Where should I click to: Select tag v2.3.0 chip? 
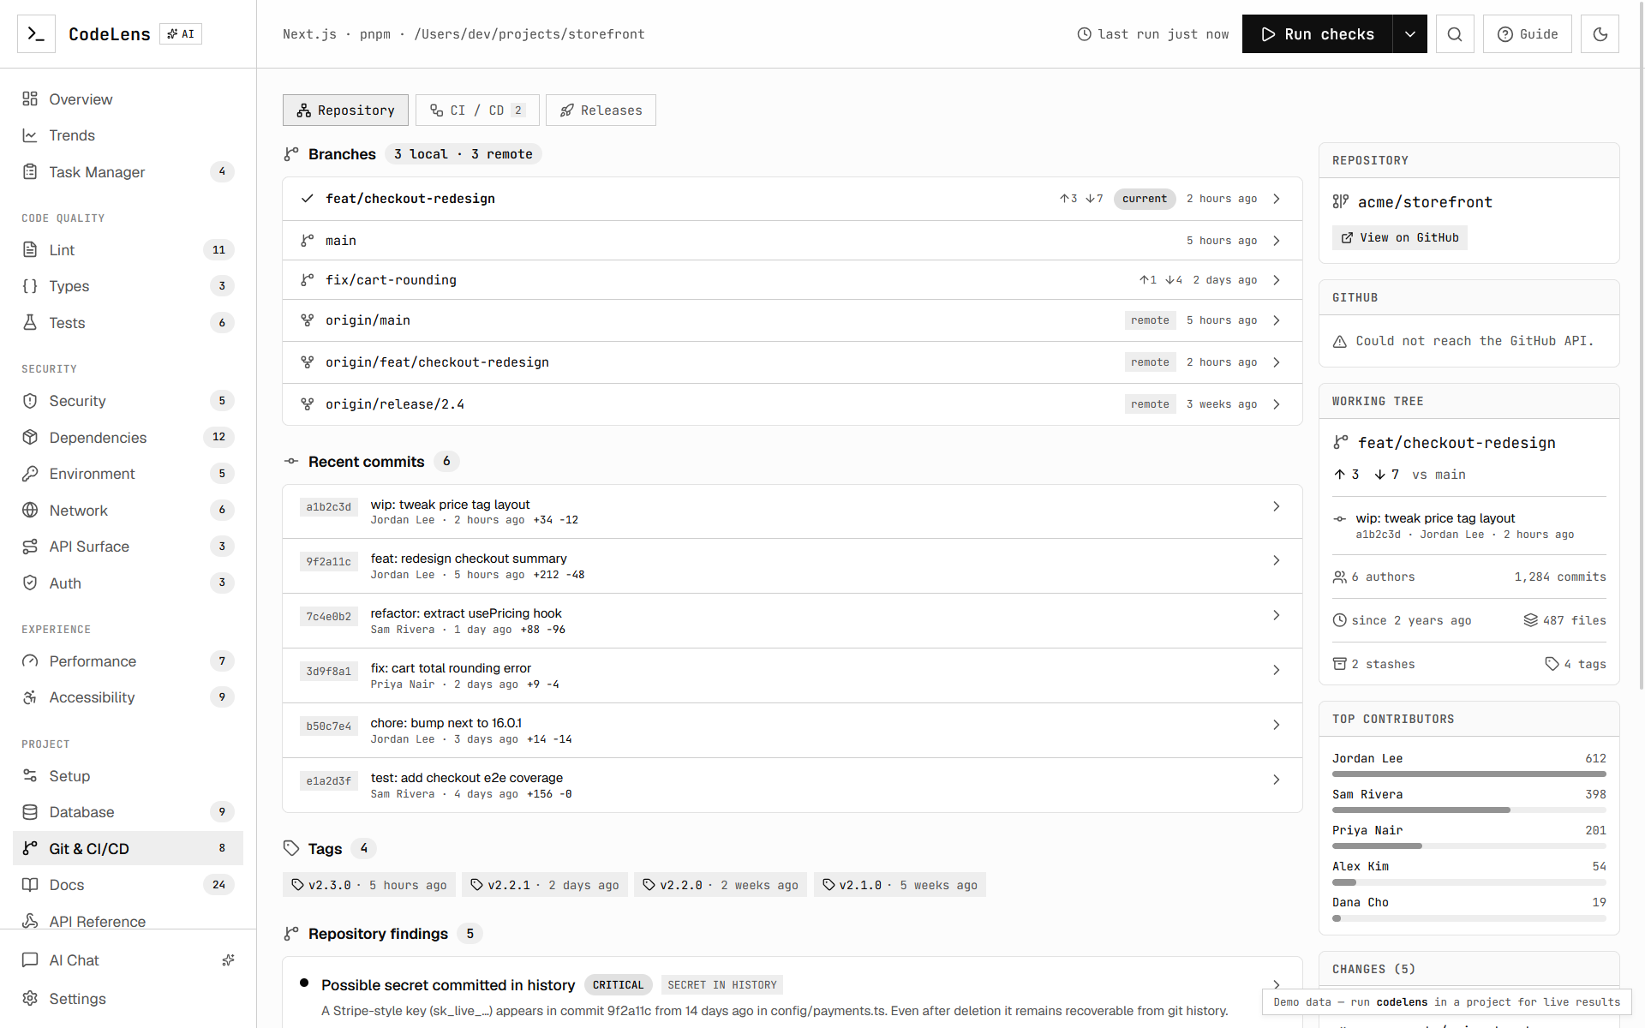pos(369,885)
